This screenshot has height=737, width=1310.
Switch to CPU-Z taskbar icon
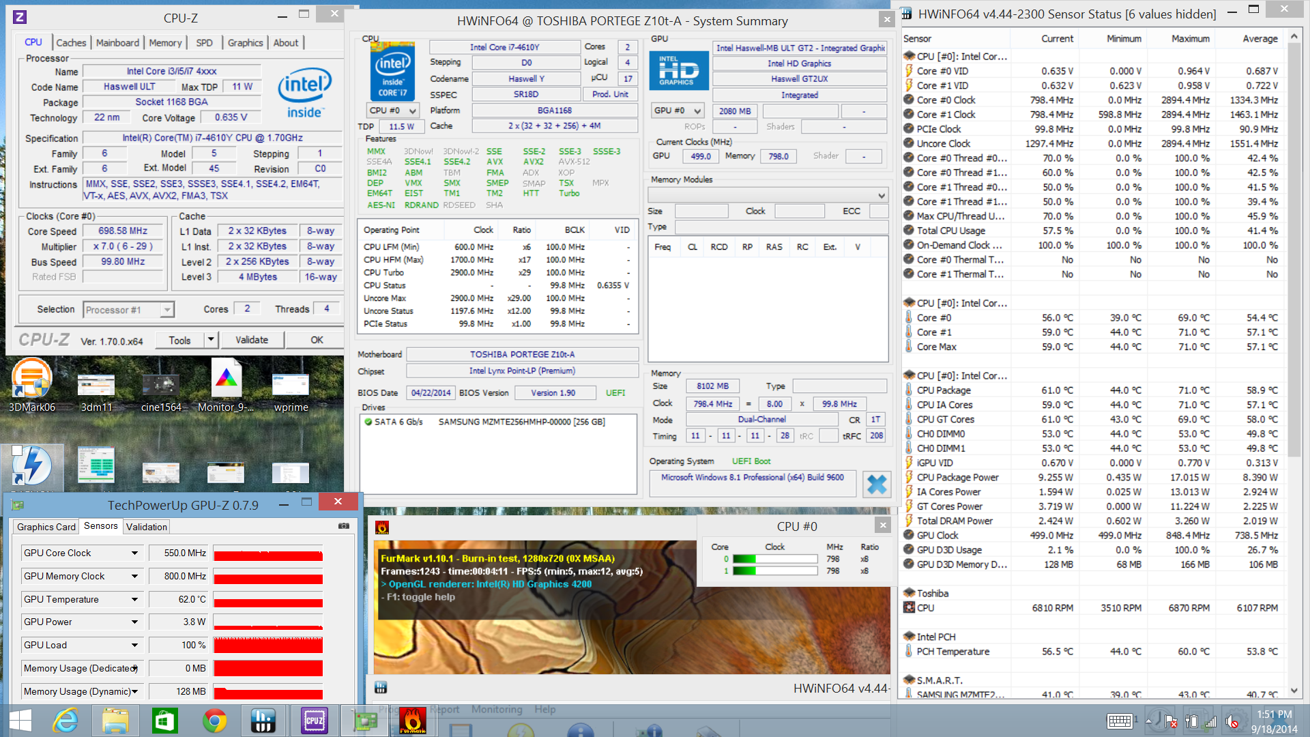click(x=314, y=721)
